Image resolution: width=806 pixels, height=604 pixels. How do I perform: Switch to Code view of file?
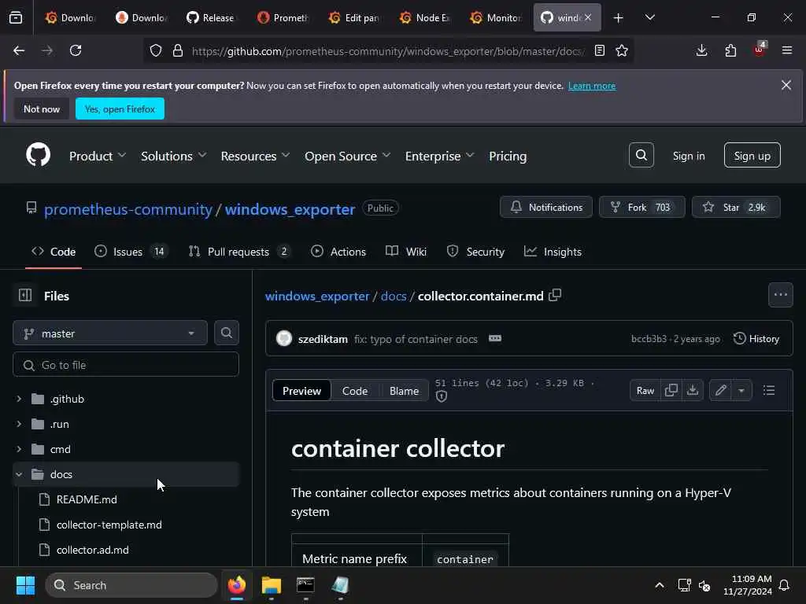click(355, 390)
